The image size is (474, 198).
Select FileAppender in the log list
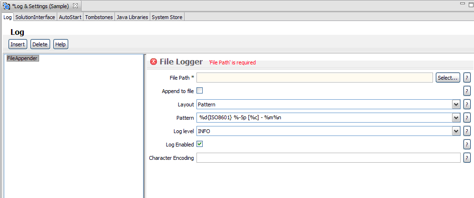tap(22, 58)
